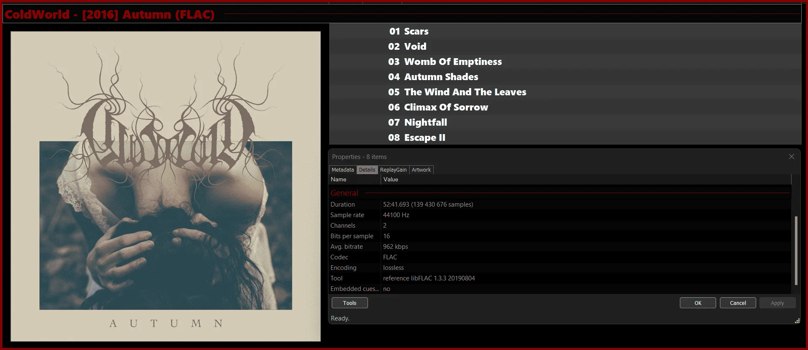Select the Embedded cues row
Viewport: 808px width, 350px height.
[x=560, y=289]
